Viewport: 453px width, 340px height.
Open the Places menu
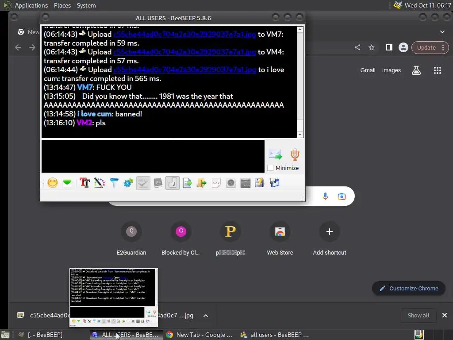point(62,5)
